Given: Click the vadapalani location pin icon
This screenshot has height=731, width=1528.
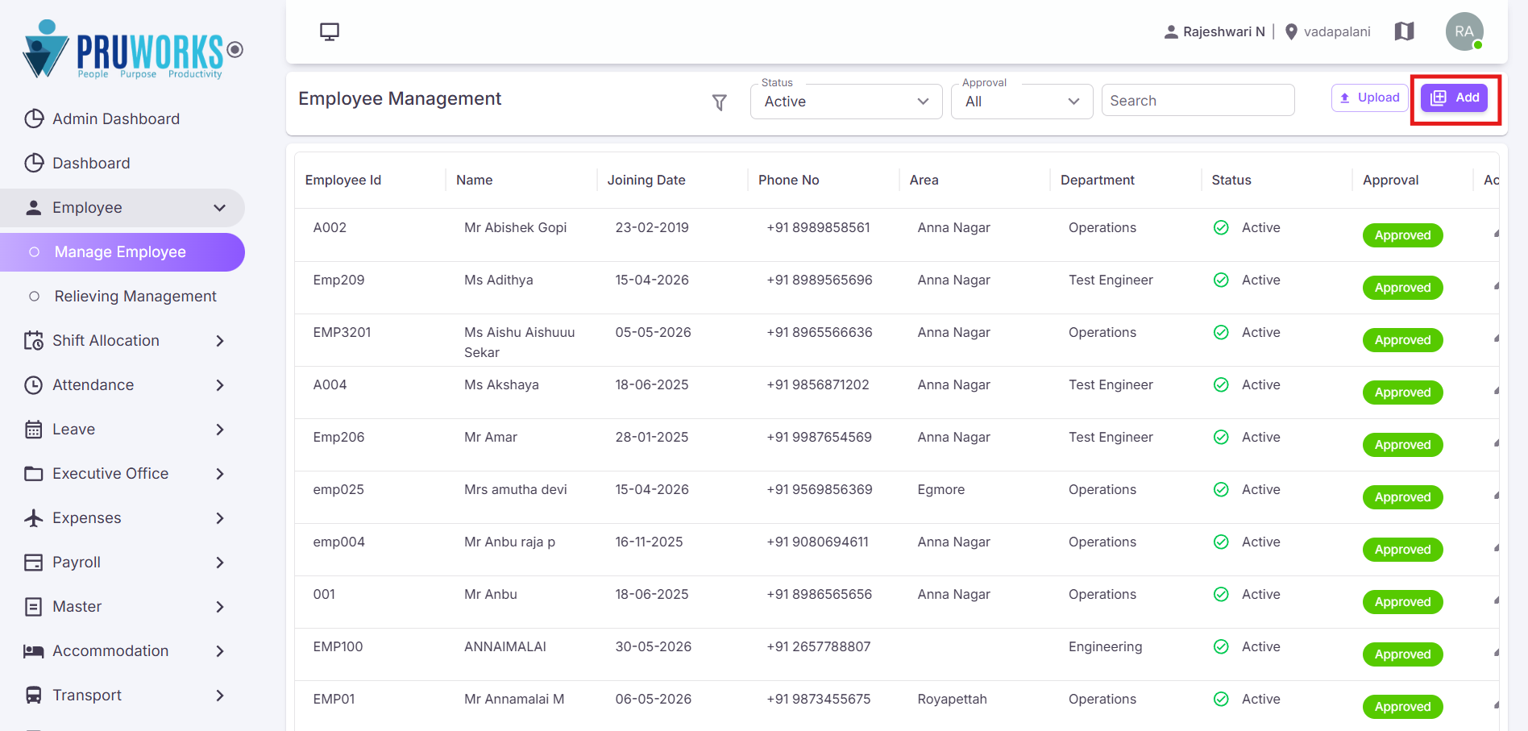Looking at the screenshot, I should 1291,31.
